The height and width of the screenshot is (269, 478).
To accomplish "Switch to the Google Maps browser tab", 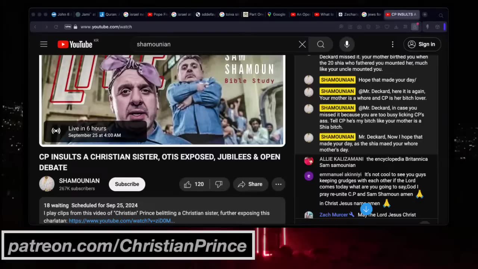I will coord(277,14).
